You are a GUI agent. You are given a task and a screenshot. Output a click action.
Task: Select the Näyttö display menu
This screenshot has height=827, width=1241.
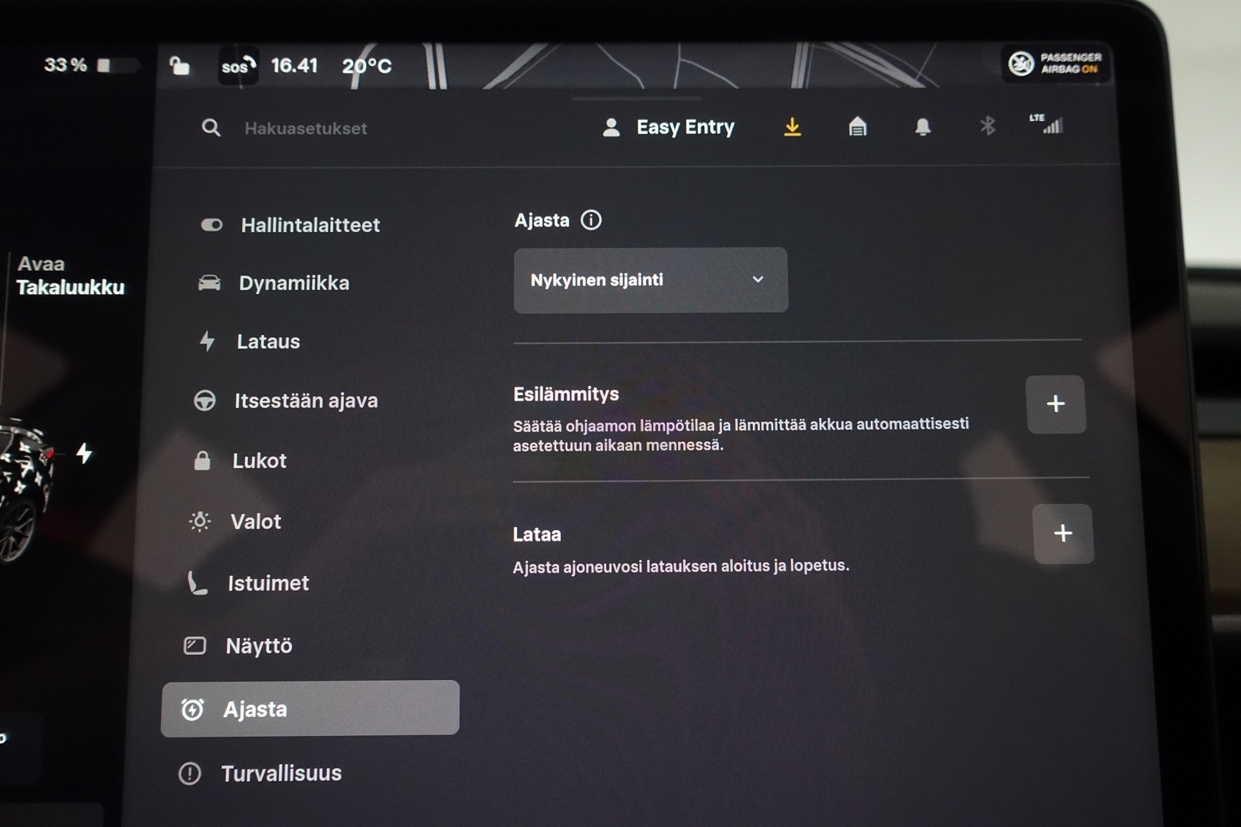[238, 646]
